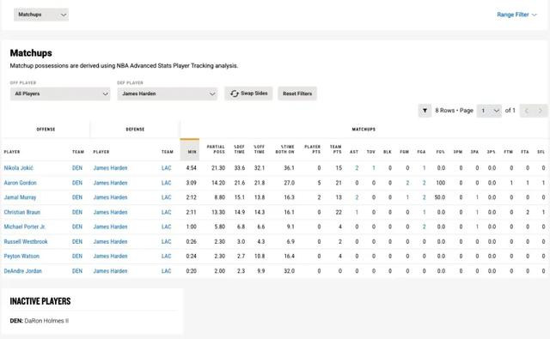Open Michael Porter Jr. player link
Image resolution: width=550 pixels, height=339 pixels.
pos(25,227)
